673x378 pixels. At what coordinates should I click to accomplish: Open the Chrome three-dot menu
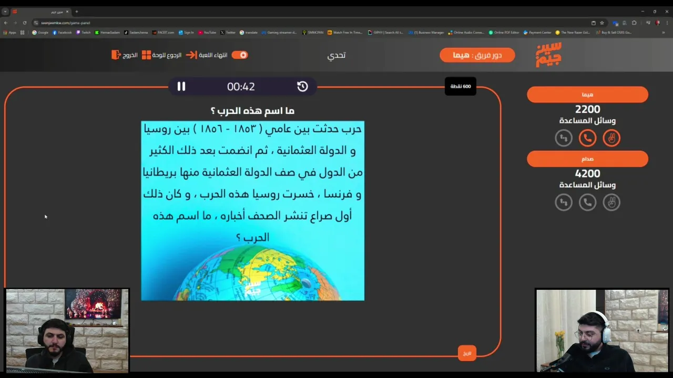(667, 23)
